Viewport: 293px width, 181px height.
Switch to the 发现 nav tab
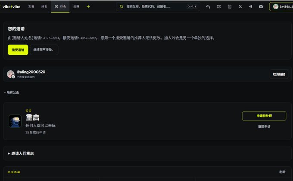31,6
